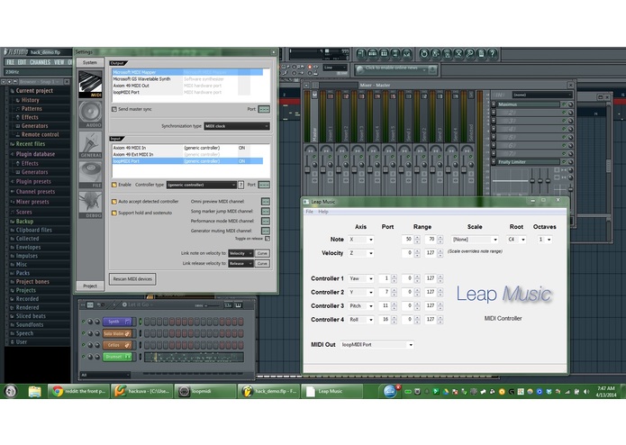Viewport: 626px width, 445px height.
Task: Open the MIDI Out port dropdown
Action: tap(377, 344)
